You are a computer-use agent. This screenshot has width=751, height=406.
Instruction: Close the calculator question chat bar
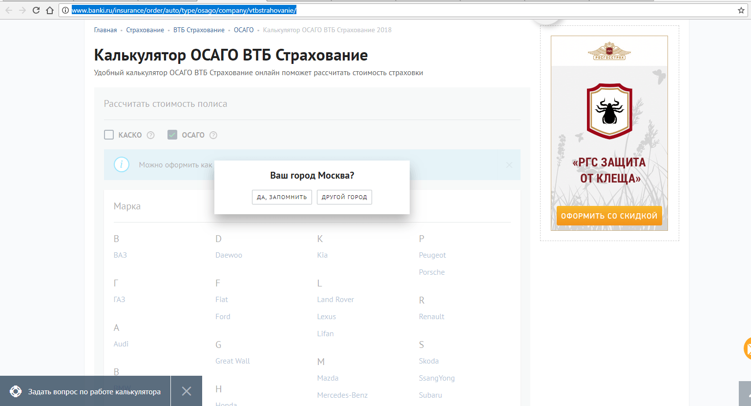(x=187, y=391)
